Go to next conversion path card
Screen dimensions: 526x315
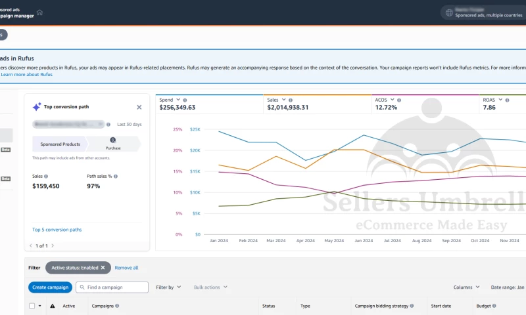pos(53,245)
